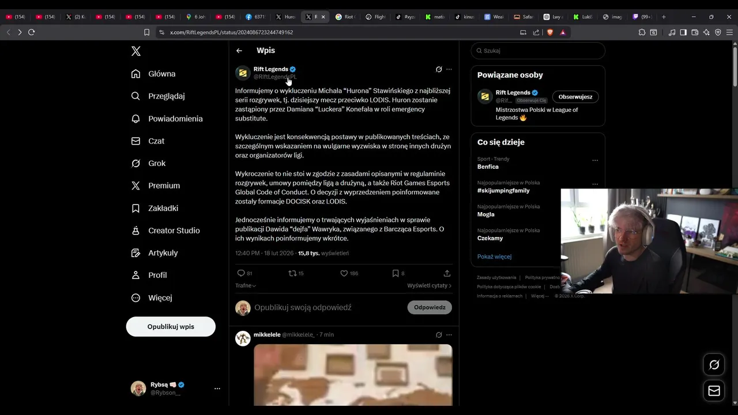
Task: Click the X logo in sidebar
Action: pyautogui.click(x=136, y=51)
